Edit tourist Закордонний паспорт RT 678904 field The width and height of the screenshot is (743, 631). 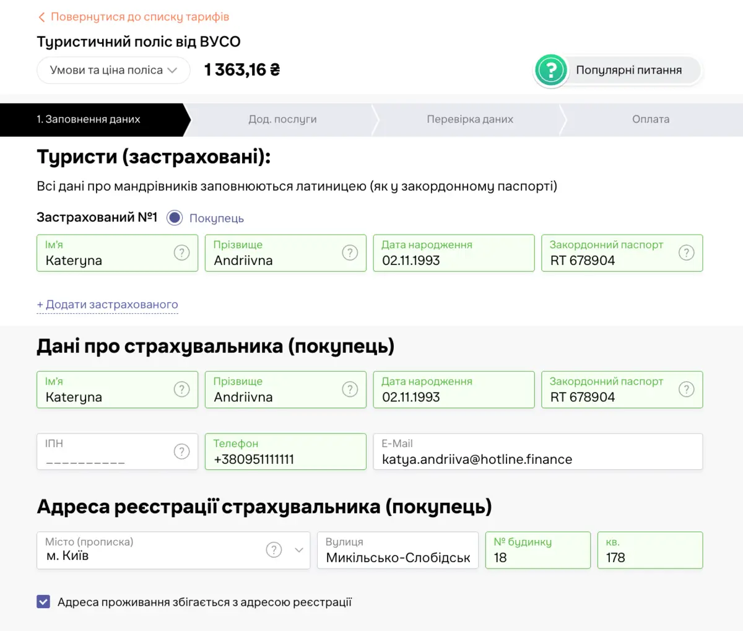622,253
